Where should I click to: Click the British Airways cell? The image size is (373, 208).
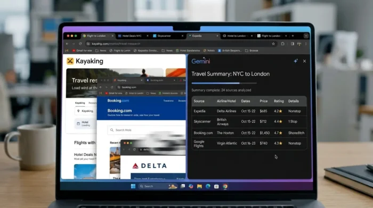[x=223, y=122]
